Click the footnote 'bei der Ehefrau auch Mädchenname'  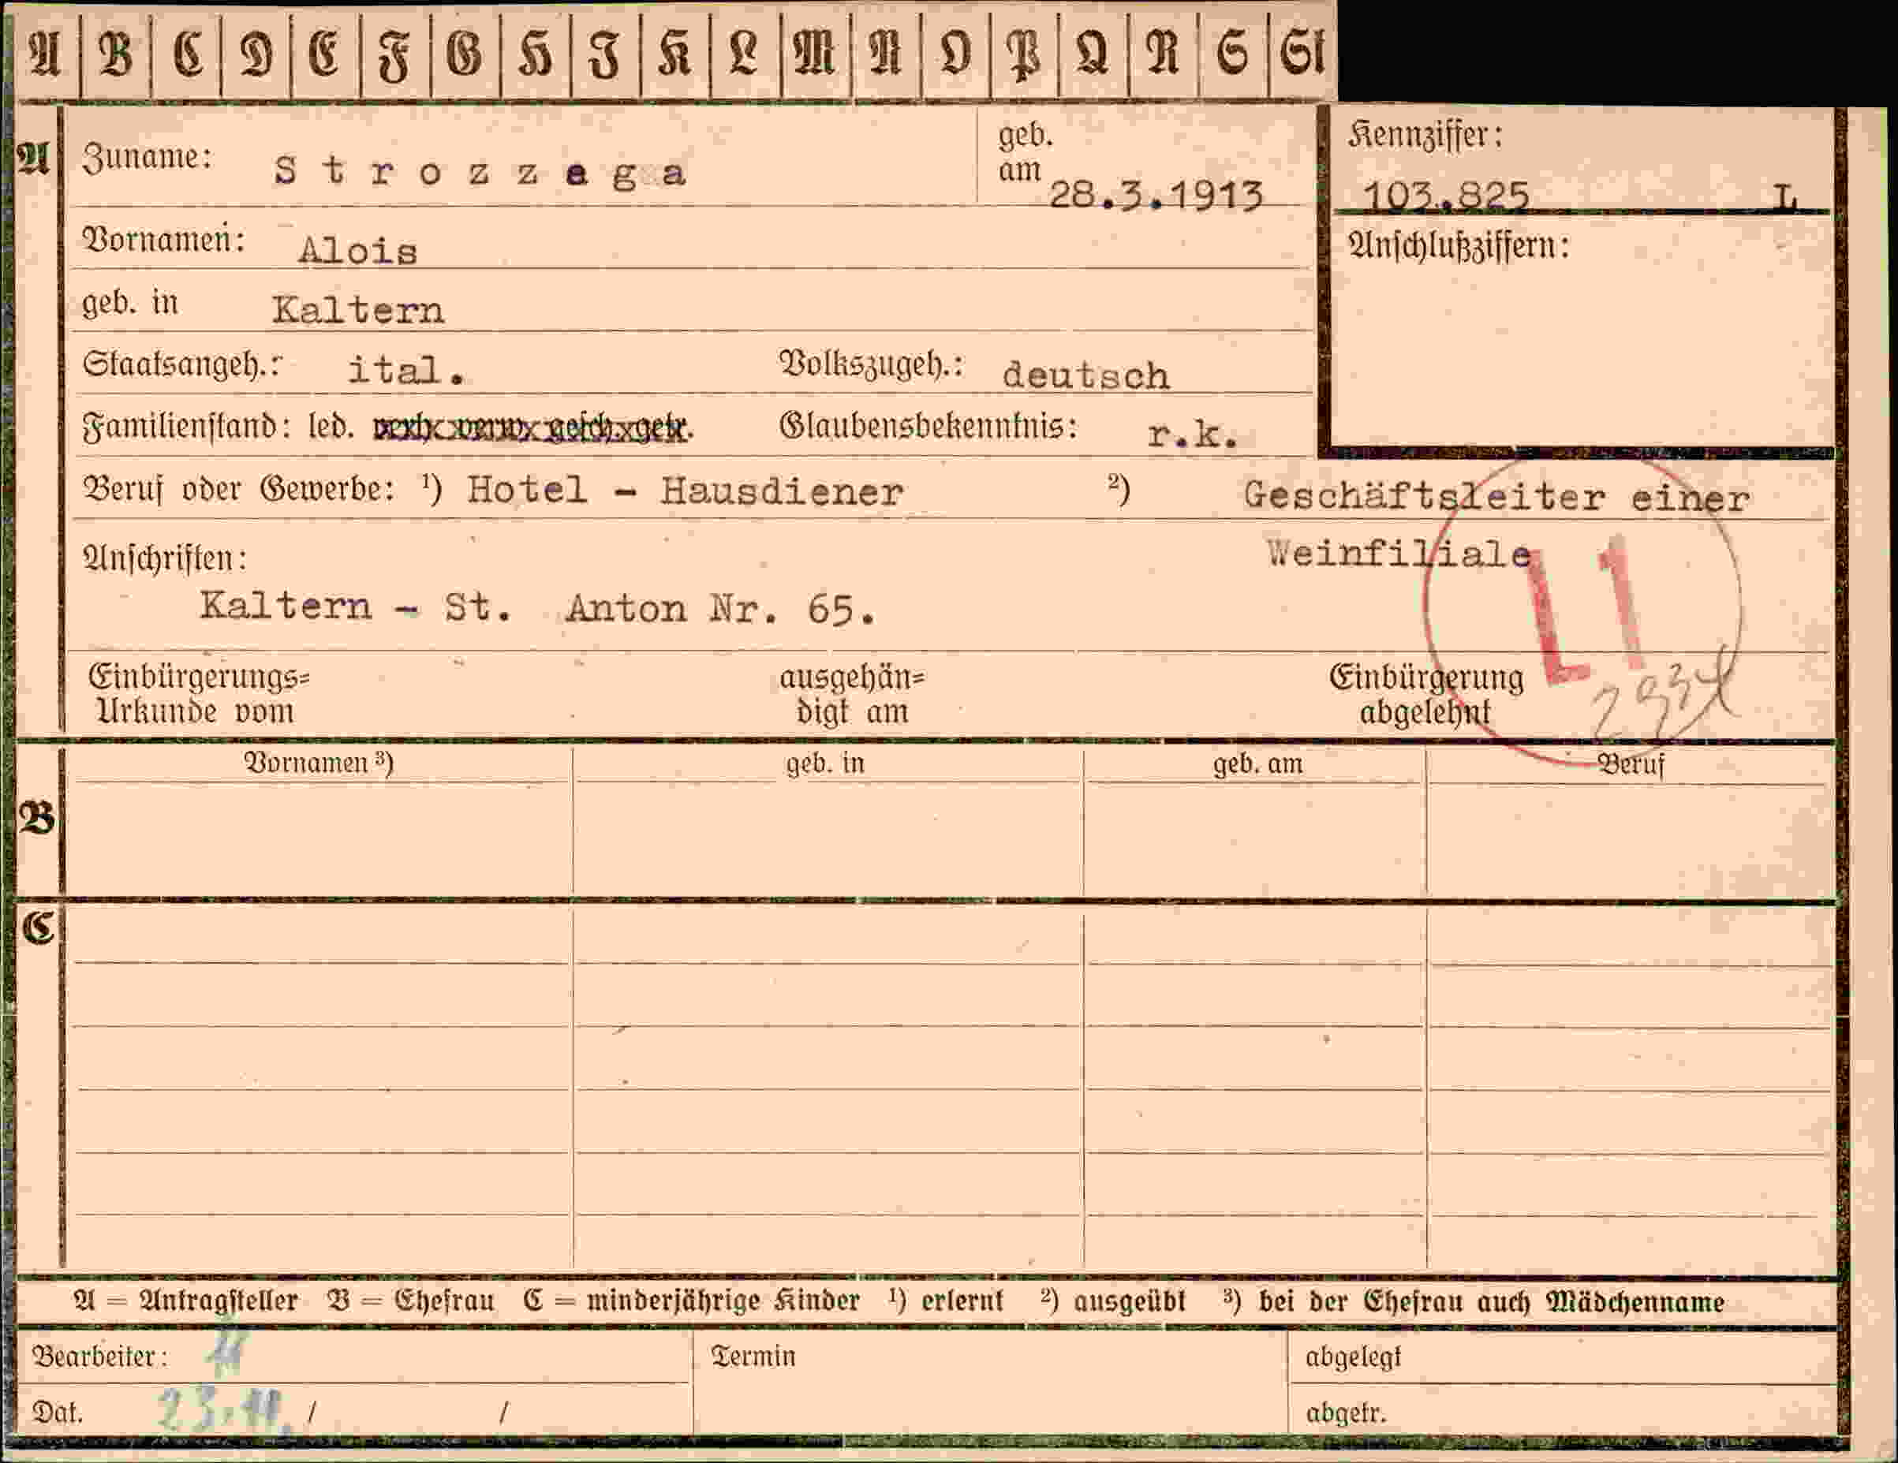pos(1491,1301)
